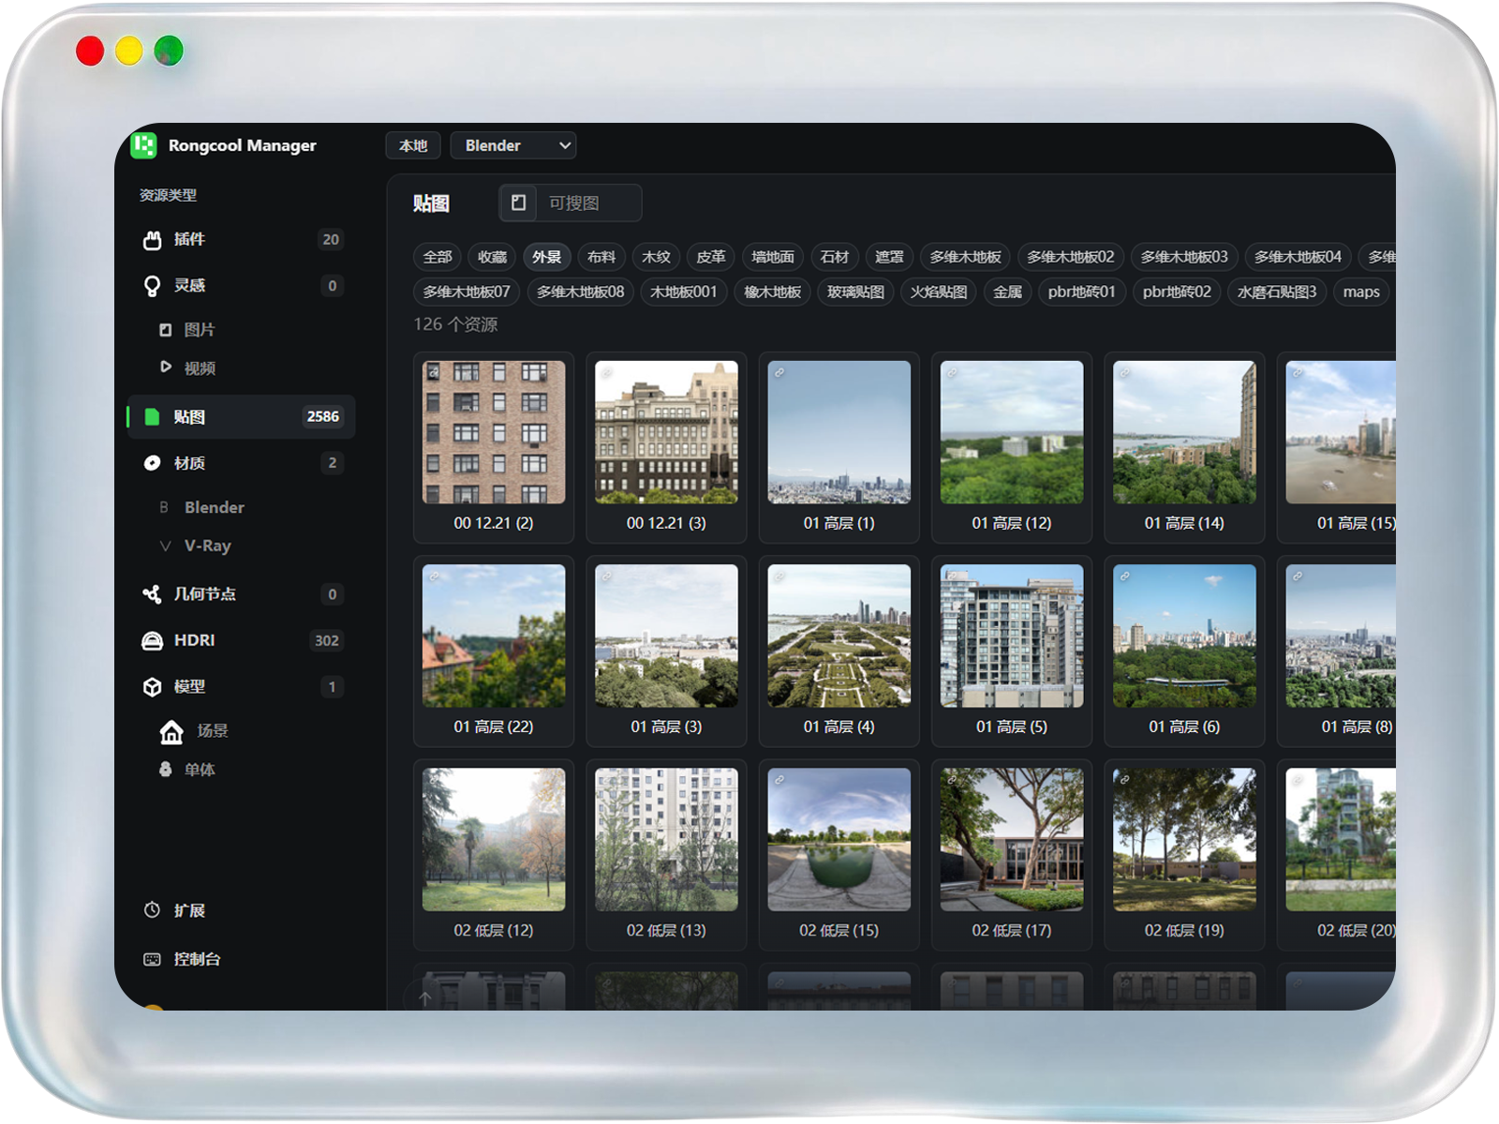Click the scroll-to-top arrow button
Screen dimensions: 1499x1124
click(425, 998)
